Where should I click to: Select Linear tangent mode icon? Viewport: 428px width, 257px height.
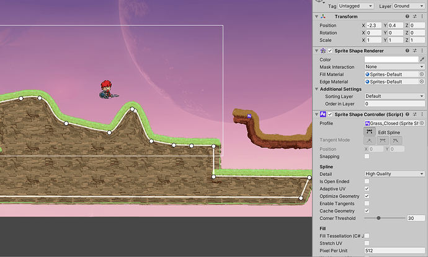370,141
